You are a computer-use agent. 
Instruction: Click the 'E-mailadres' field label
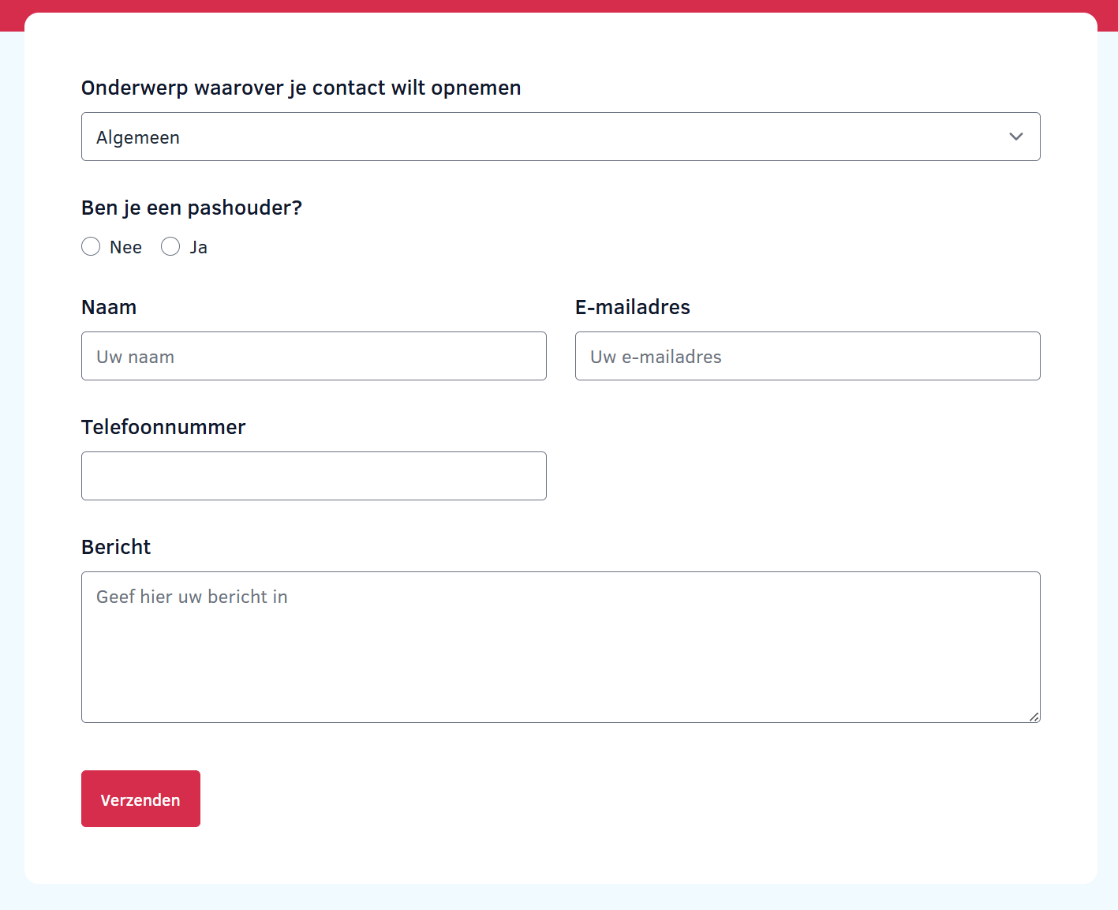tap(632, 307)
